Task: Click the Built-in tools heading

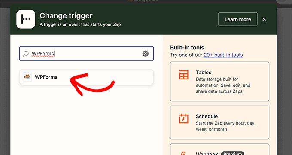Action: coord(187,48)
